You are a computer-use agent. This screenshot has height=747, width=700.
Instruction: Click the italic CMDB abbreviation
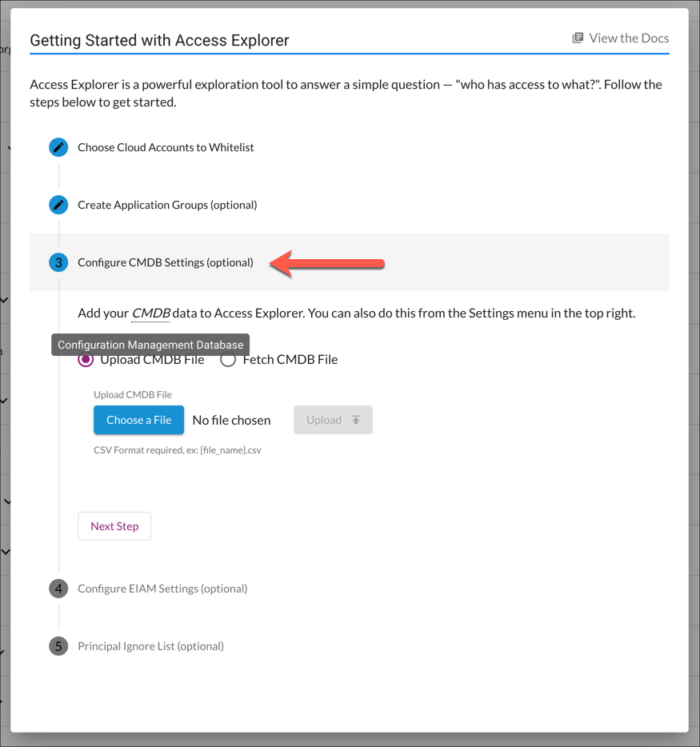pyautogui.click(x=150, y=314)
